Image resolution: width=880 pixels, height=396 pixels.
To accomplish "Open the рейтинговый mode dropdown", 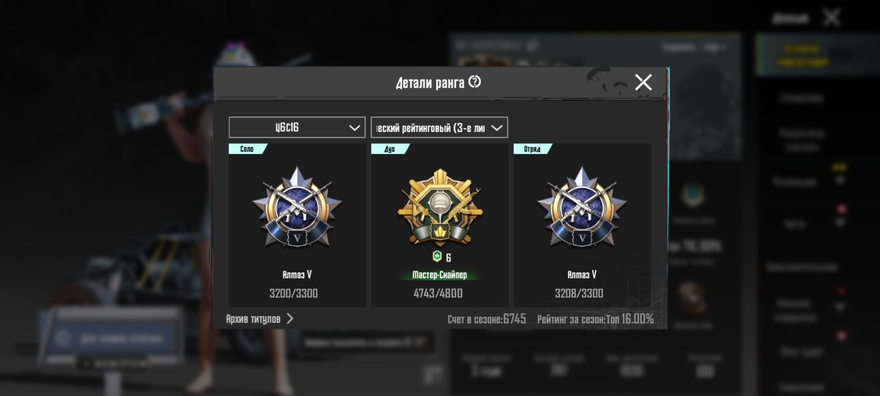I will (439, 127).
